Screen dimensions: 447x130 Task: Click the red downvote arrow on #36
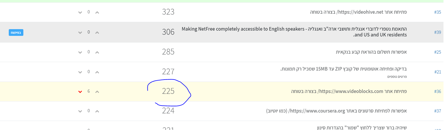click(80, 92)
